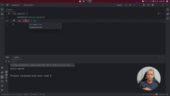
Task: Expand hidden system tray icons chevron
Action: tap(149, 1)
